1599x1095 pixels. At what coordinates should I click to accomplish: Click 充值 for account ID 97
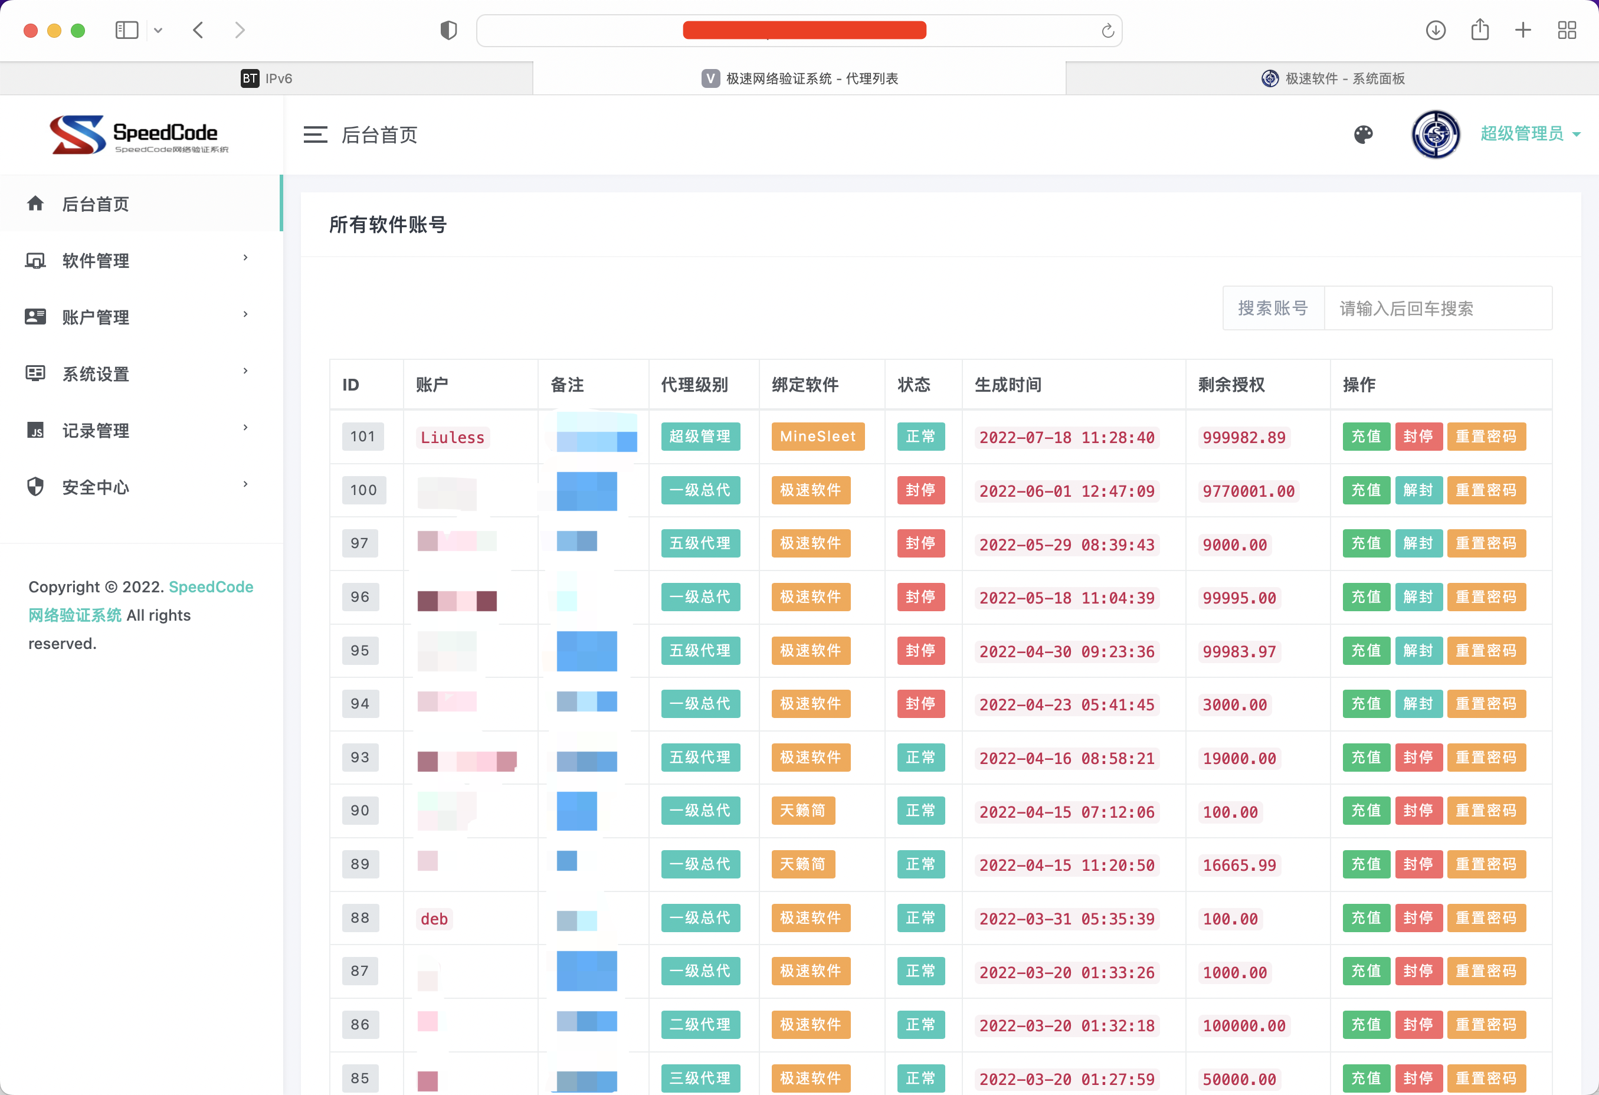[1366, 543]
